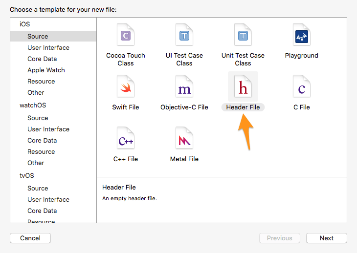Select Core Data under iOS
The height and width of the screenshot is (253, 357).
pos(42,59)
